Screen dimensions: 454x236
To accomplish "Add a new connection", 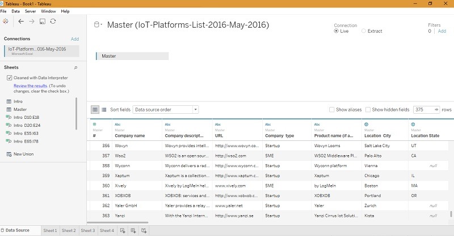I will coord(75,39).
